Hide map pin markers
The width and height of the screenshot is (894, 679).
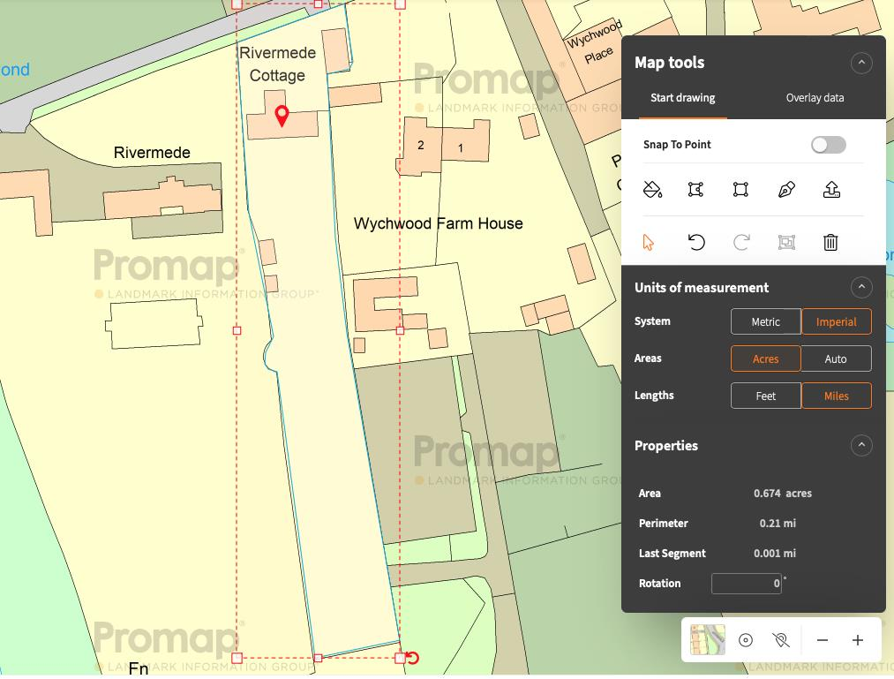(779, 640)
